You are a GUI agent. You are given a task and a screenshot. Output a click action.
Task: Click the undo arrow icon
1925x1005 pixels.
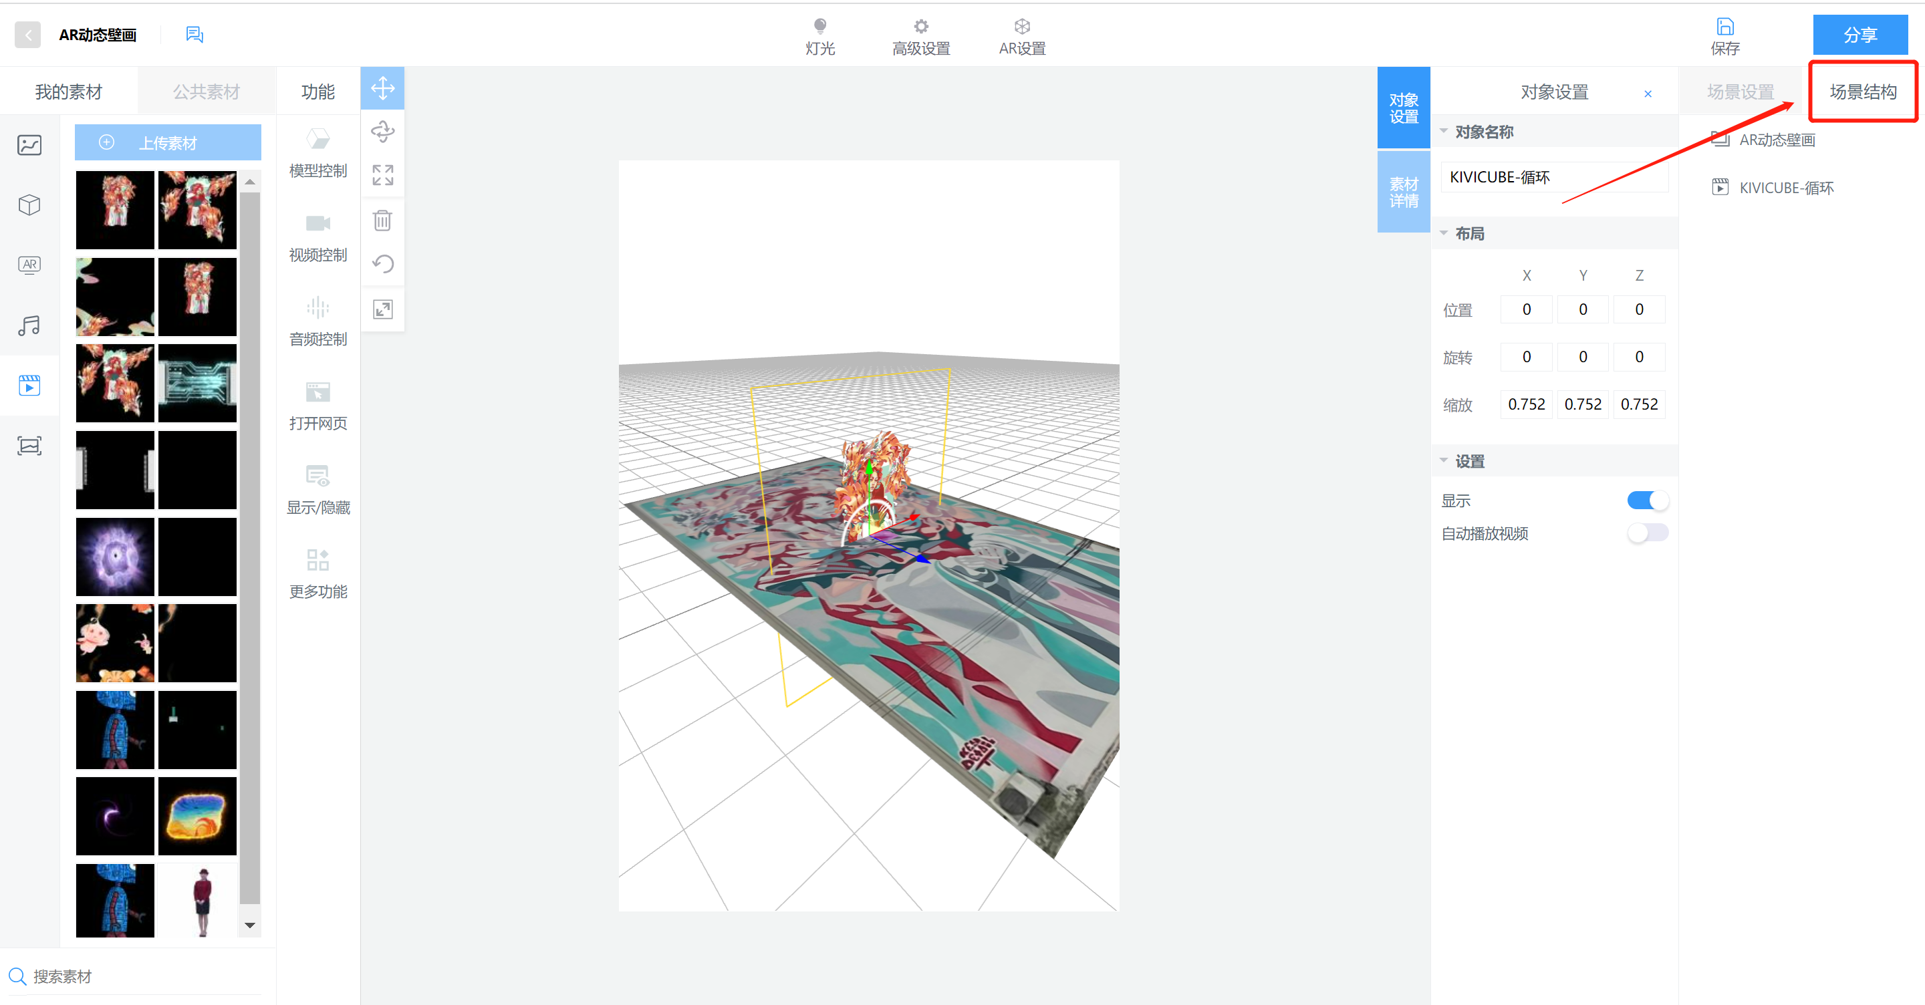click(382, 265)
